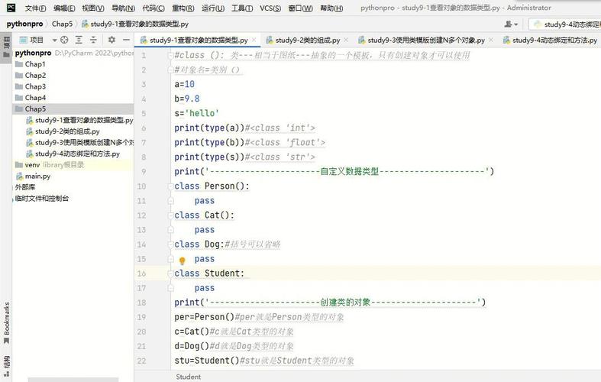The height and width of the screenshot is (382, 601).
Task: Open the 编辑(E) menu
Action: pos(64,8)
